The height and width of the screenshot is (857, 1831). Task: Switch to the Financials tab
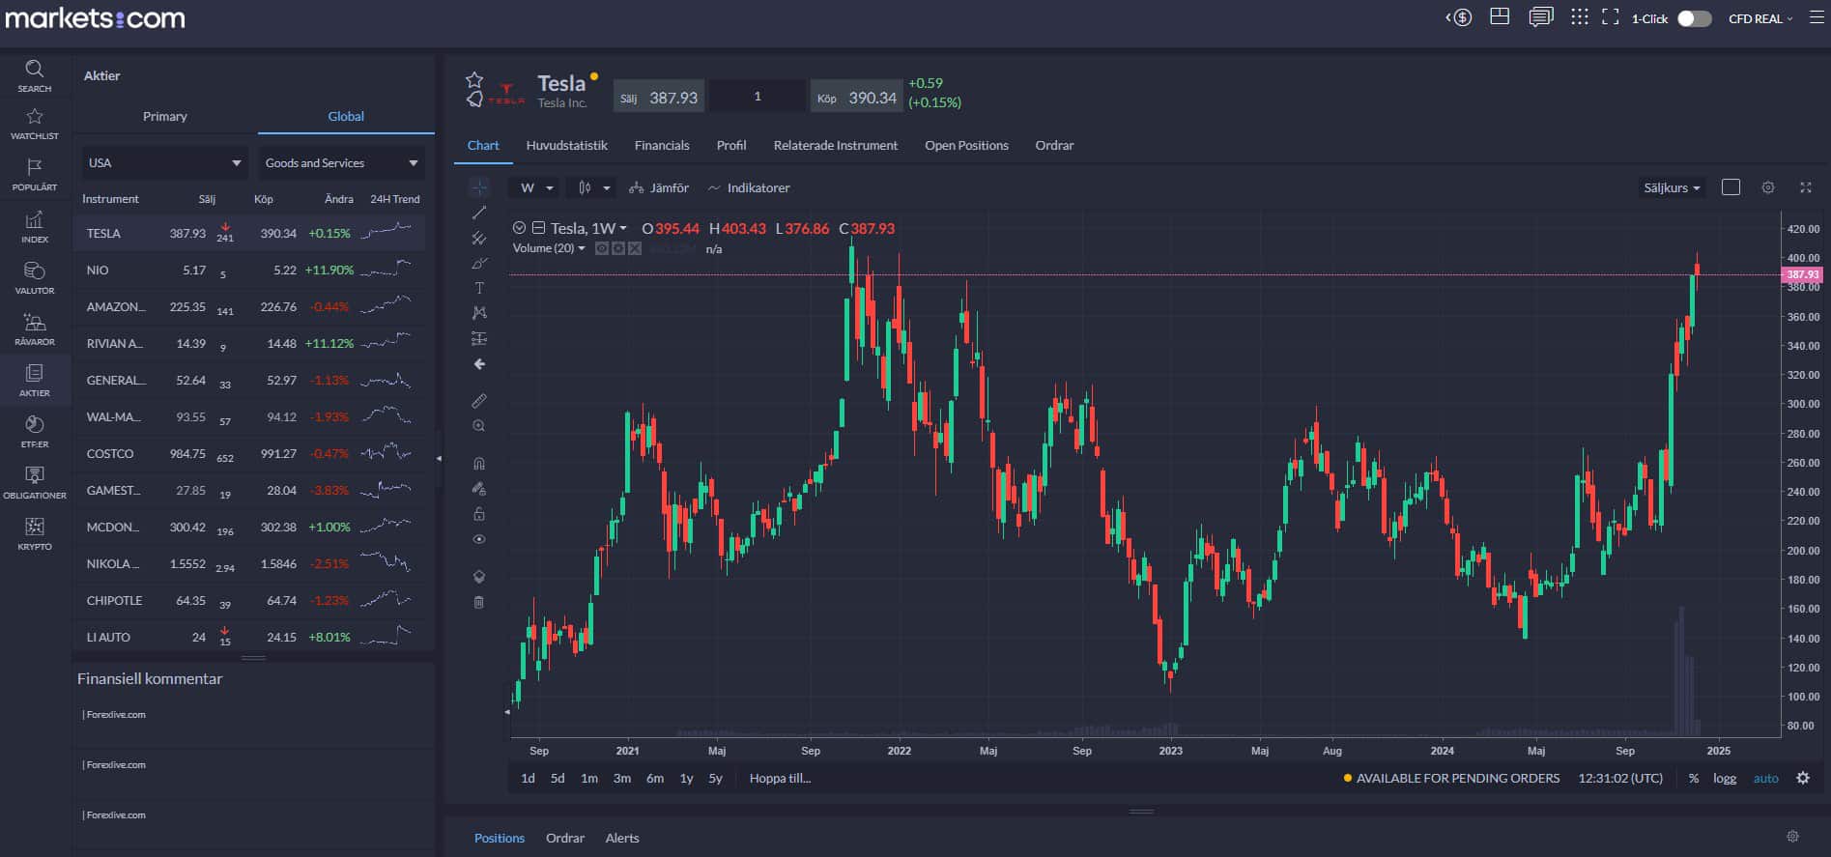662,145
